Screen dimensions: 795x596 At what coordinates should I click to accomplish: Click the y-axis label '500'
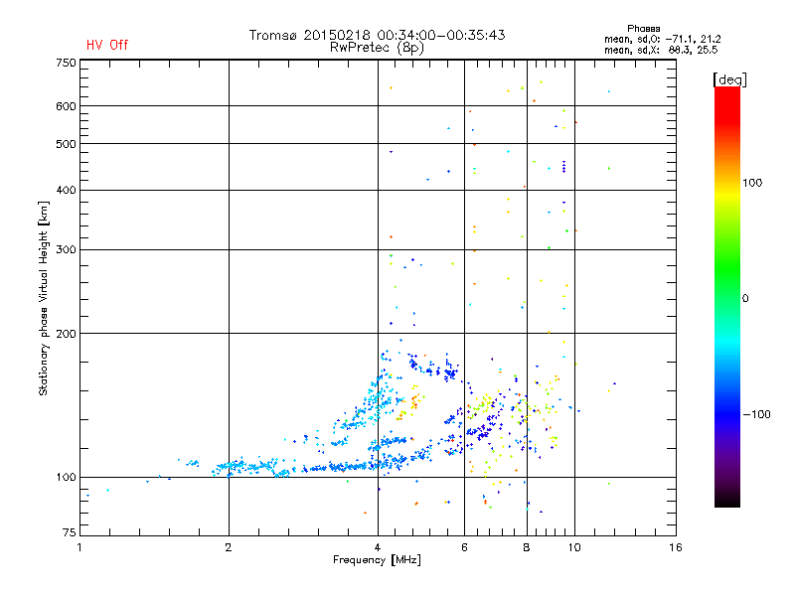pos(66,144)
